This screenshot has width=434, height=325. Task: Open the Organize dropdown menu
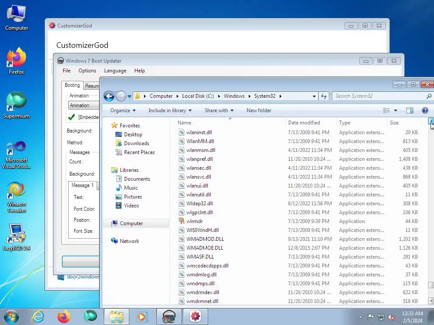click(x=123, y=110)
